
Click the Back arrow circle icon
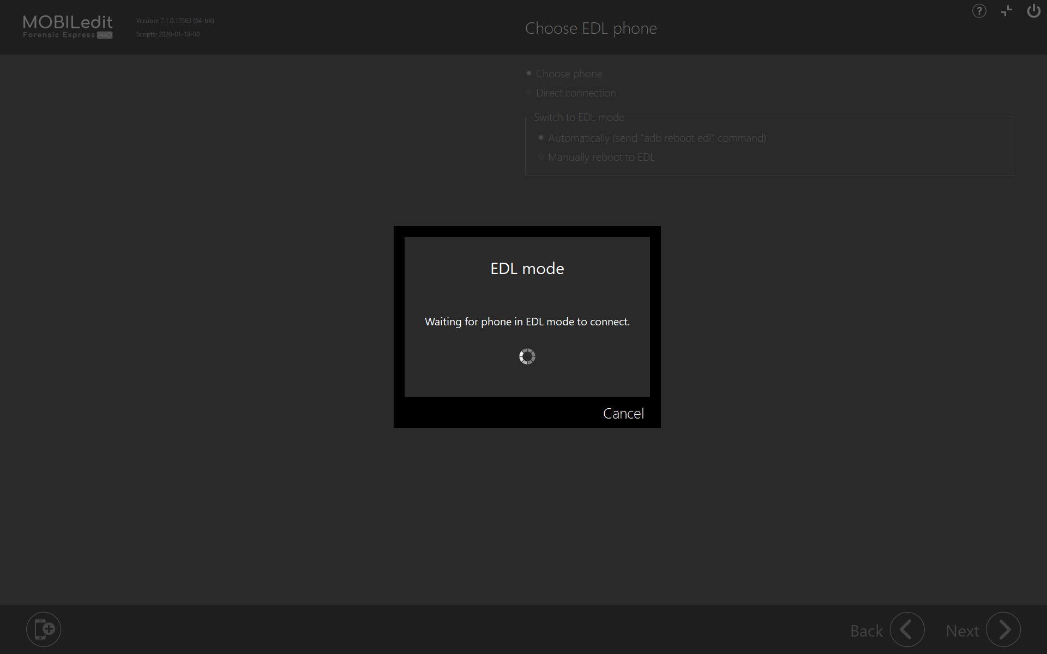coord(907,630)
